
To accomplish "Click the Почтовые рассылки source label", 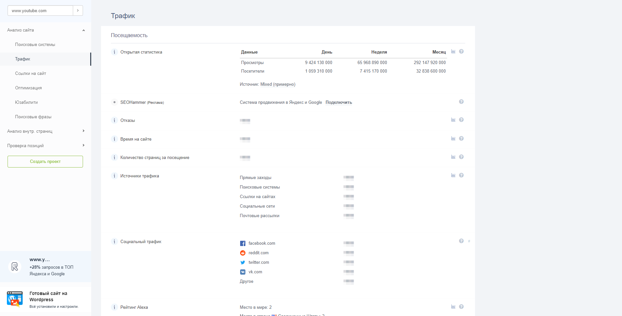I will [259, 216].
